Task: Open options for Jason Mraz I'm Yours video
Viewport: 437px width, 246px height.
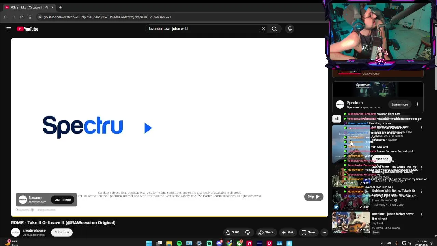Action: coord(422,168)
